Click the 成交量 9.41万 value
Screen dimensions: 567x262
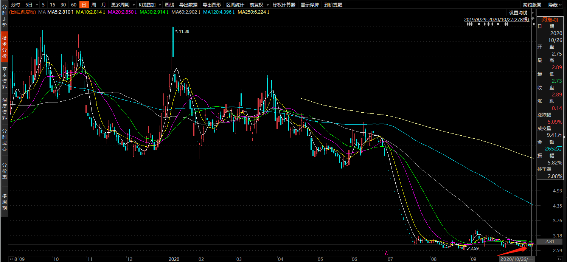point(553,135)
